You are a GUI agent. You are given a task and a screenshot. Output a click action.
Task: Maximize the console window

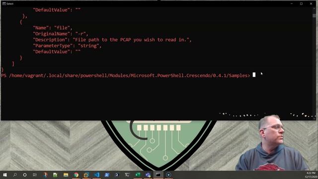pos(301,3)
